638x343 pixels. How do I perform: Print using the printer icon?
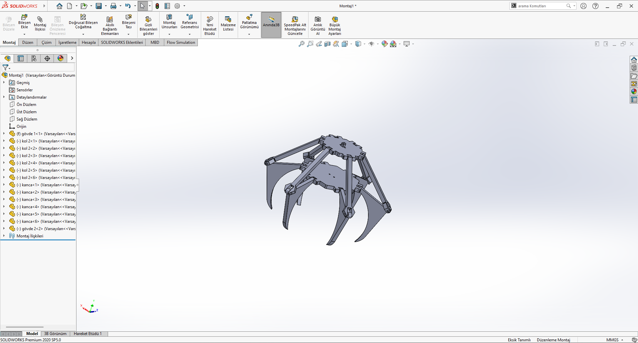(113, 6)
